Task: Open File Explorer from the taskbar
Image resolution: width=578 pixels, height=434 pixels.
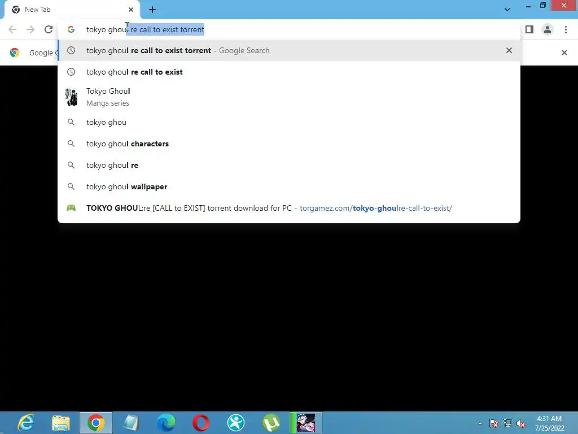Action: [x=61, y=423]
